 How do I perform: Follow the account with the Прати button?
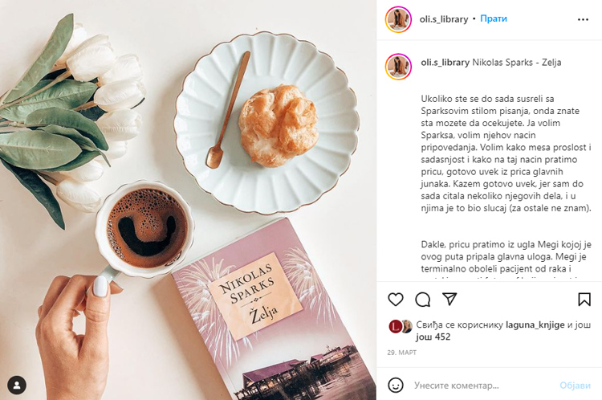click(494, 18)
